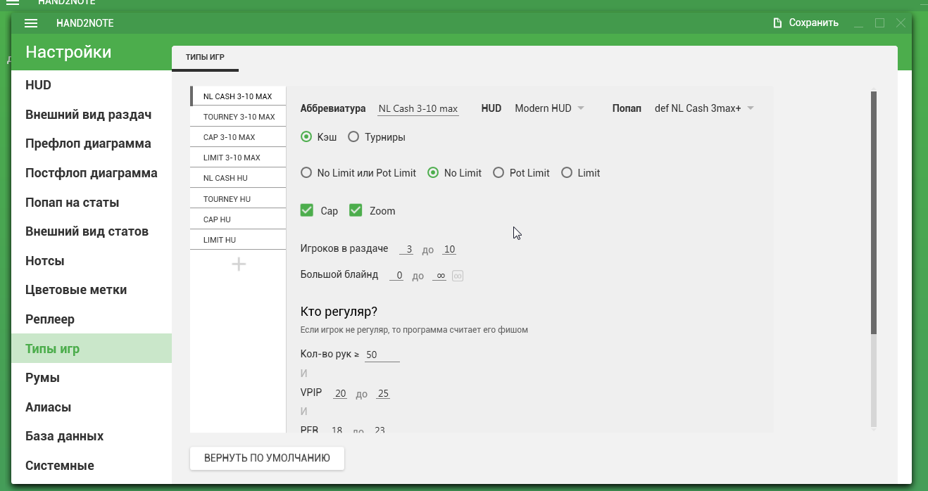Toggle the Zoom checkbox

point(356,210)
